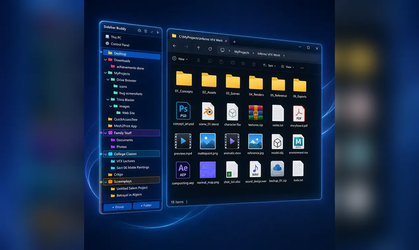The width and height of the screenshot is (419, 250).
Task: Select achievements done folder
Action: [127, 67]
